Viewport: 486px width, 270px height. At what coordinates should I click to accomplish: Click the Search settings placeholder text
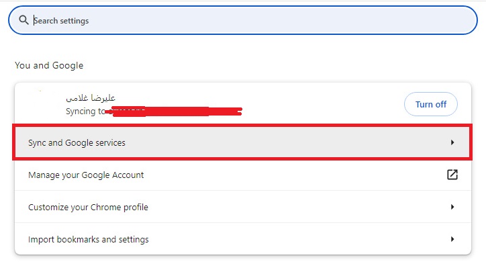pyautogui.click(x=61, y=20)
